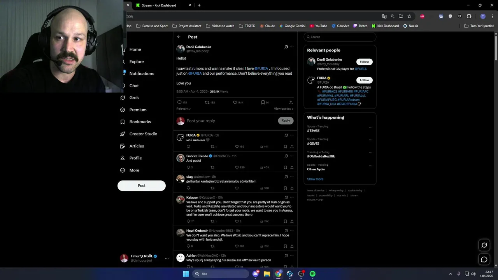498x280 pixels.
Task: Repost the main post with 192 reposts
Action: [207, 102]
